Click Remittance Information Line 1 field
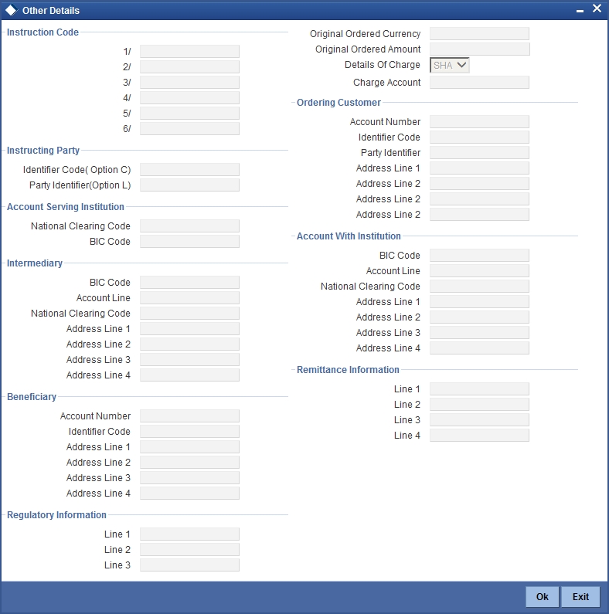Viewport: 609px width, 614px height. coord(479,388)
